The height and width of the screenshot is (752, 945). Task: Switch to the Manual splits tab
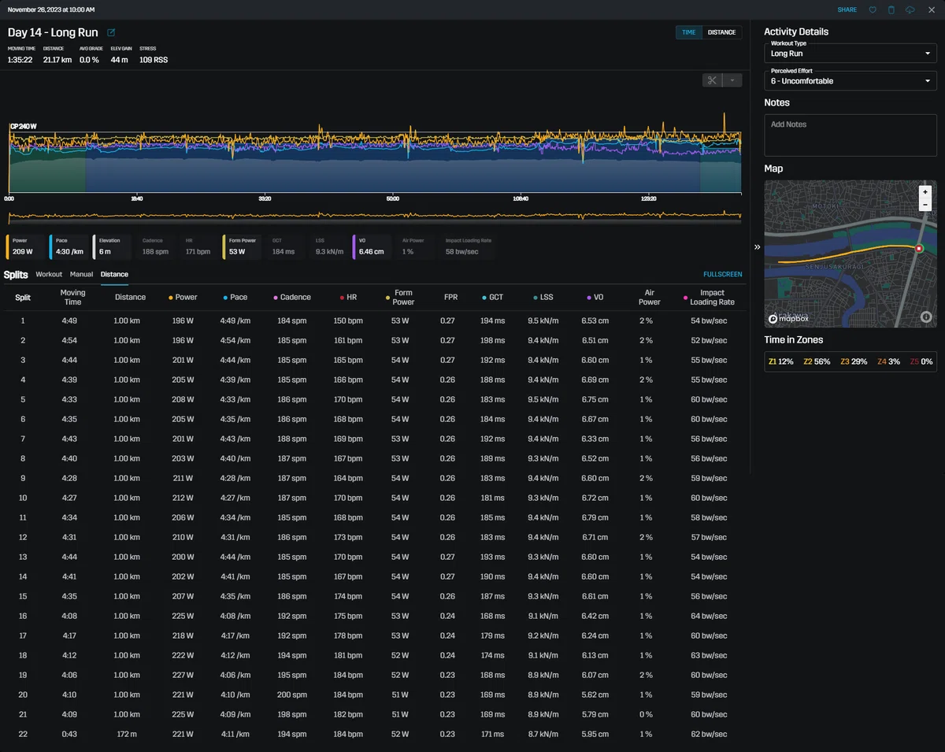[81, 274]
